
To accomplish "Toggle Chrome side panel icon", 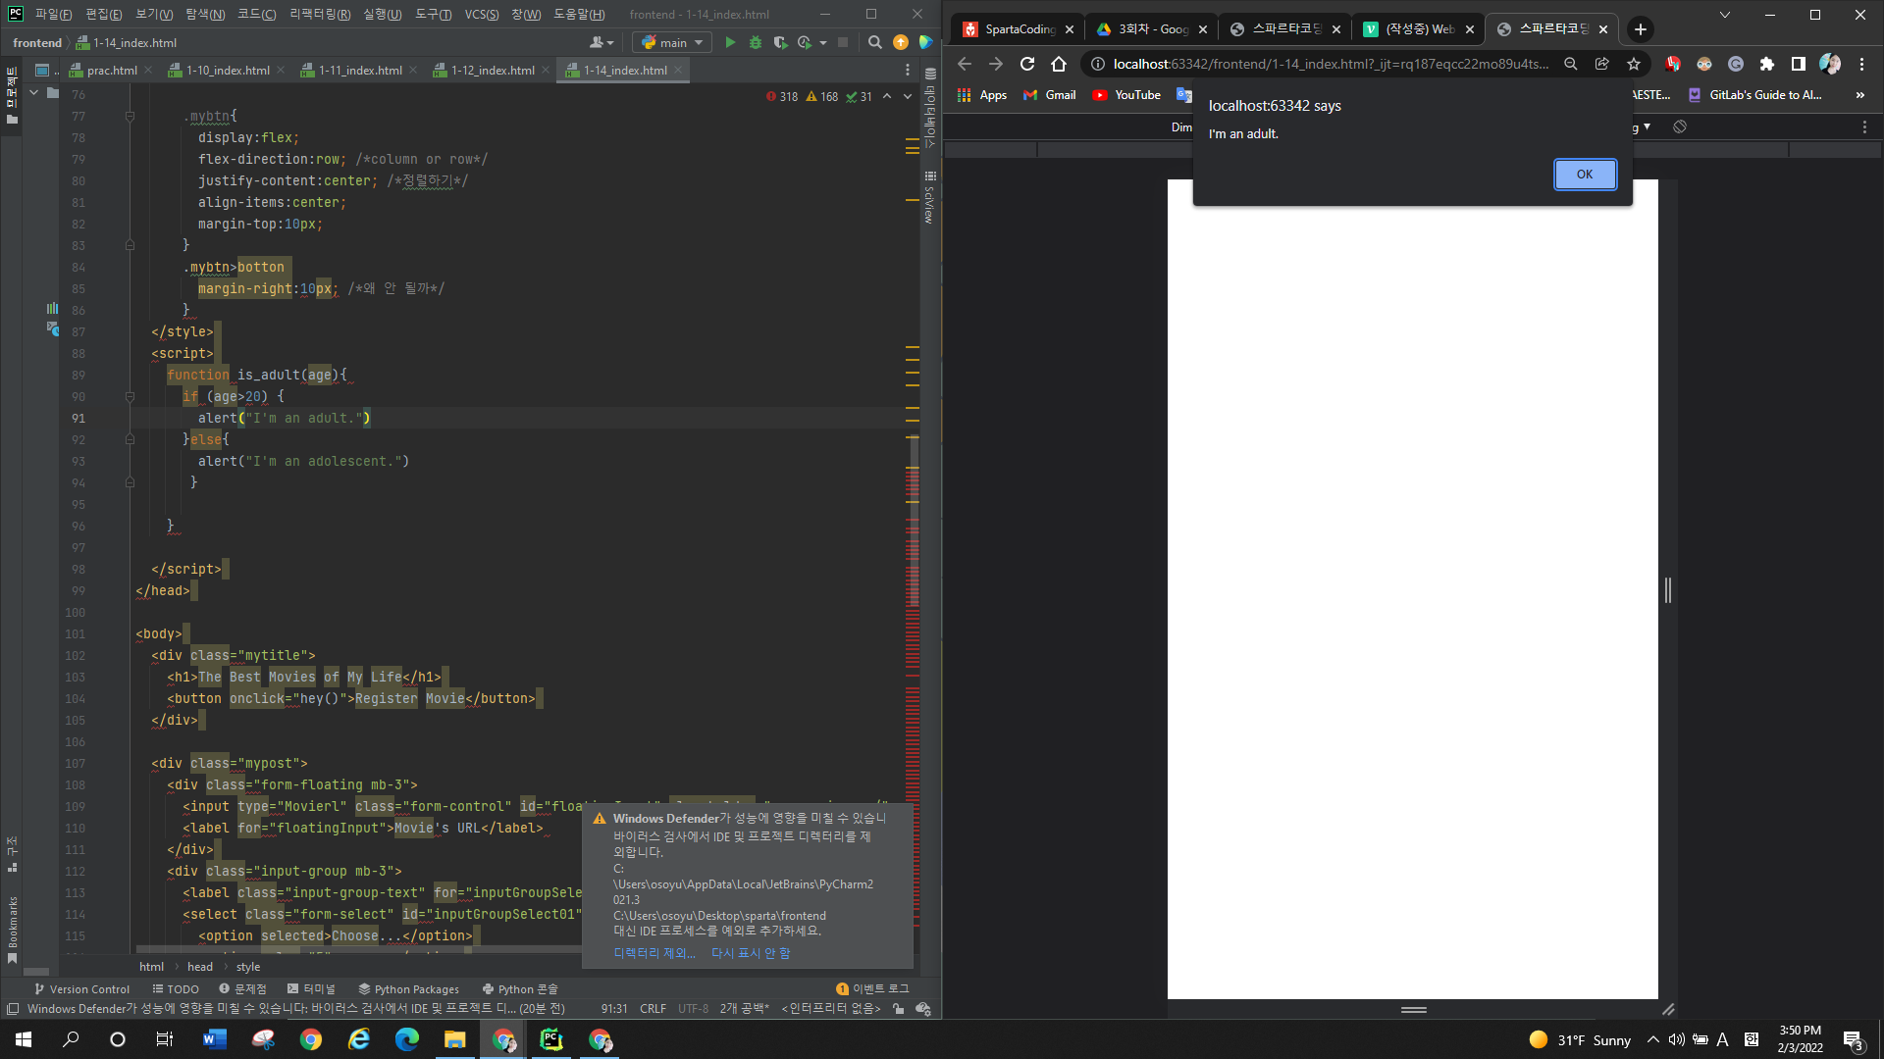I will pos(1799,64).
